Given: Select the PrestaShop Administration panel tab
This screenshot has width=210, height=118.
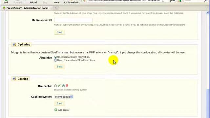Looking at the screenshot, I should point(26,8).
